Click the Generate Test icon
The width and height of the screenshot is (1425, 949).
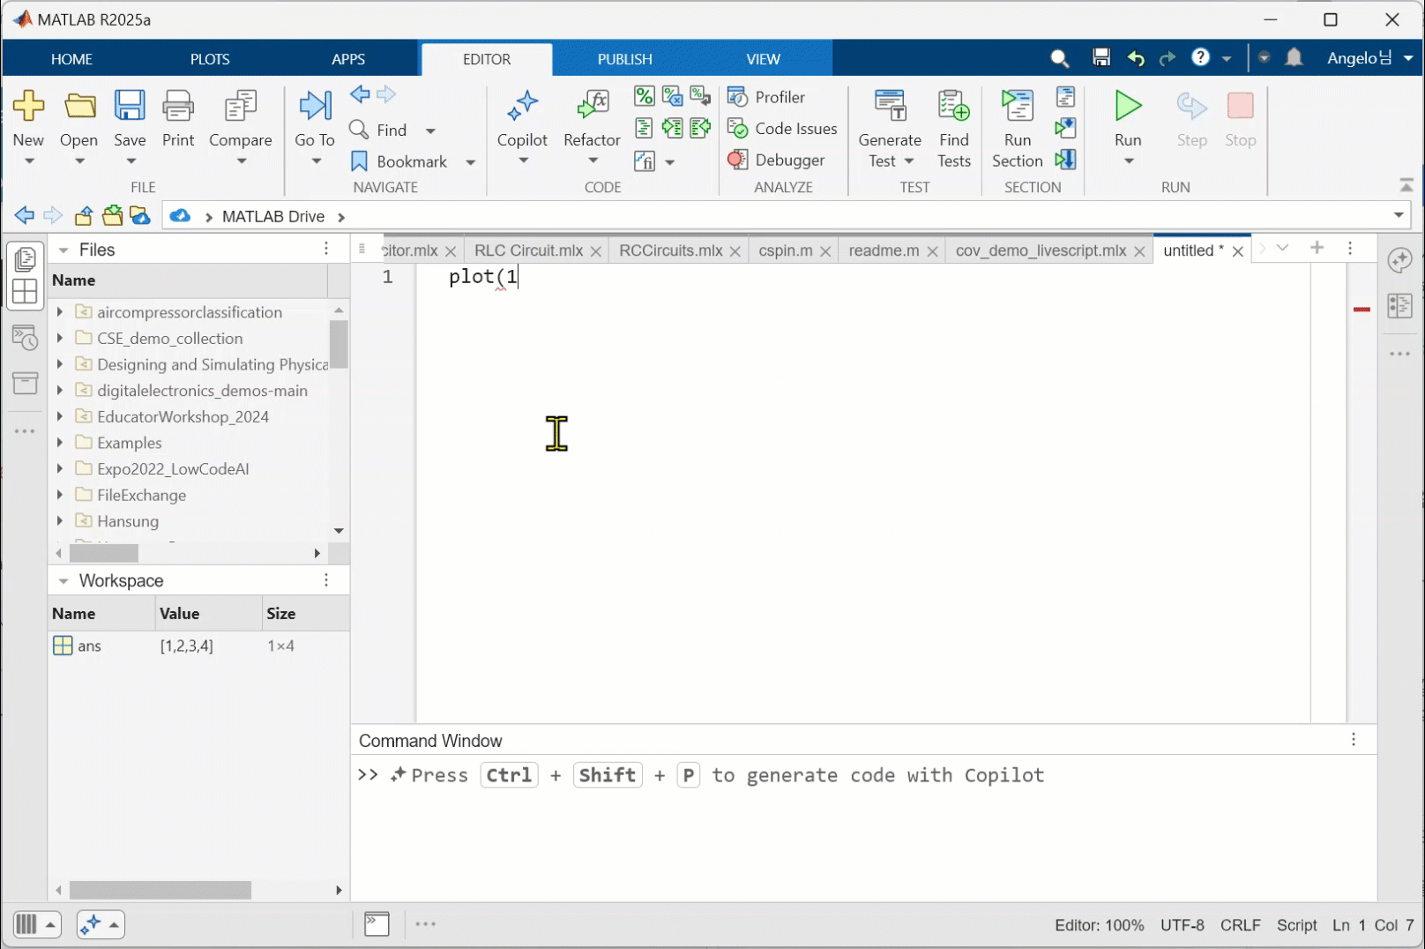(890, 106)
